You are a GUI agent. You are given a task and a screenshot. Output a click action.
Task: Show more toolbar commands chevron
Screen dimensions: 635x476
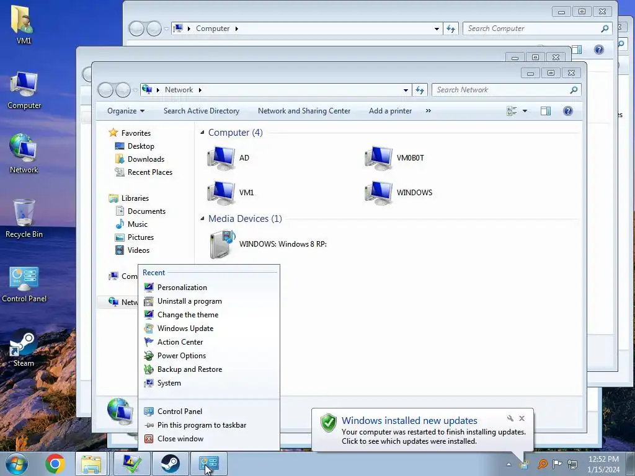point(429,111)
